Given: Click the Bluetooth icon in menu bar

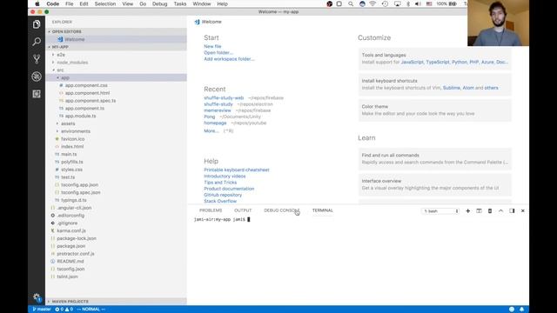Looking at the screenshot, I should point(408,3).
